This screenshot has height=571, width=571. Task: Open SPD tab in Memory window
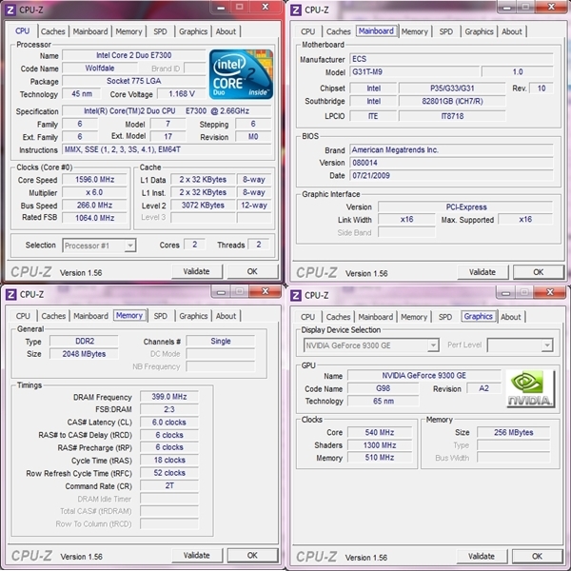[161, 316]
